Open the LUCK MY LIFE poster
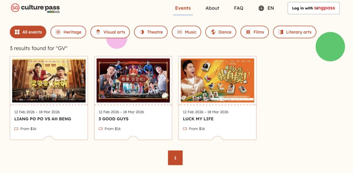The width and height of the screenshot is (353, 173). (x=218, y=81)
